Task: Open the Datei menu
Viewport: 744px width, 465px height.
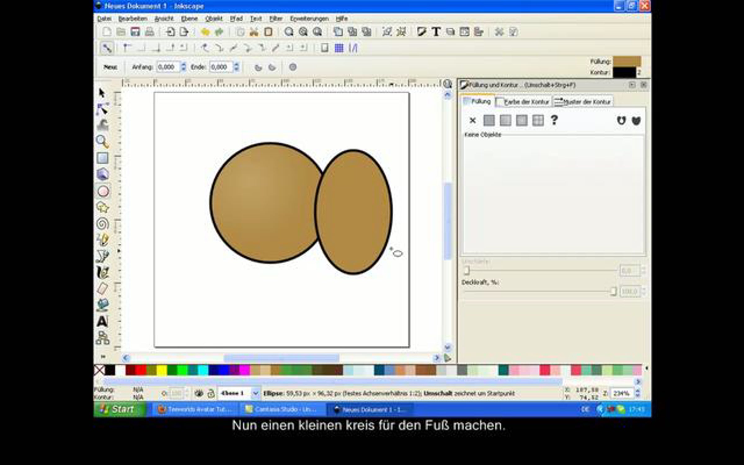Action: pos(104,19)
